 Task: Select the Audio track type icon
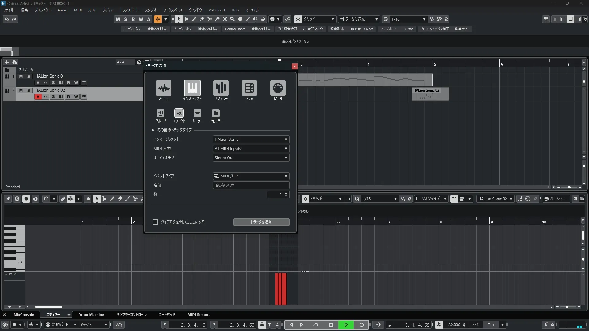164,88
